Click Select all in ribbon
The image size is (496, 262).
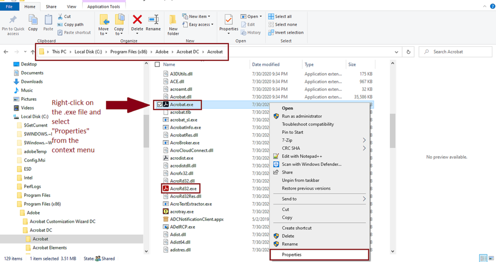coord(280,16)
